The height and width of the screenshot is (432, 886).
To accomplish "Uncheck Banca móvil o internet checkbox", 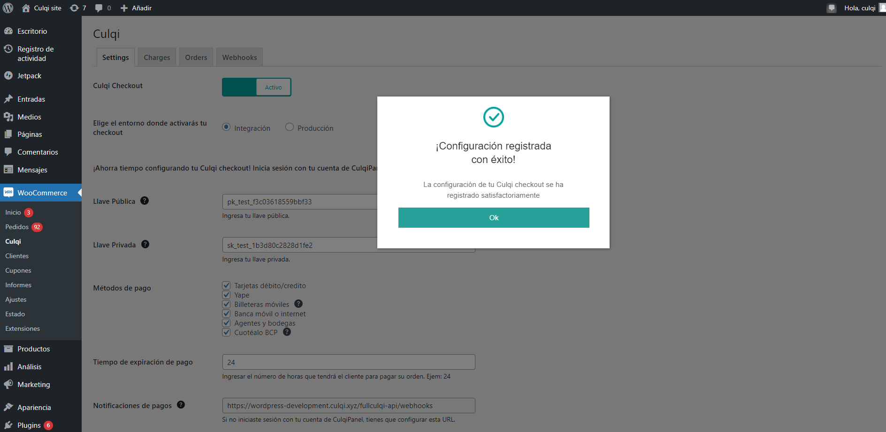I will [x=226, y=313].
